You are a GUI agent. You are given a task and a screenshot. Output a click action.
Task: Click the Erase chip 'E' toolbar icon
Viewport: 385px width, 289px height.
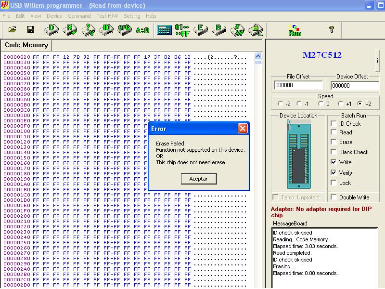[201, 30]
